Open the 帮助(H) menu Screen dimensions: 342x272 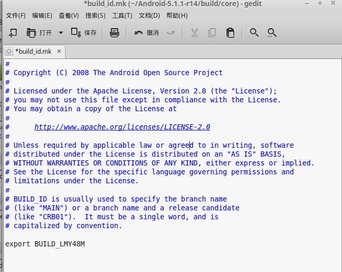point(177,16)
